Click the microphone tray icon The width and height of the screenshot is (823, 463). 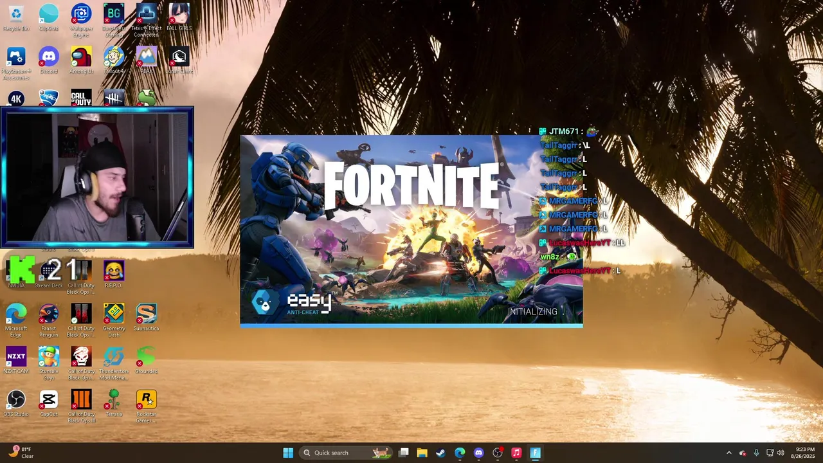coord(756,453)
